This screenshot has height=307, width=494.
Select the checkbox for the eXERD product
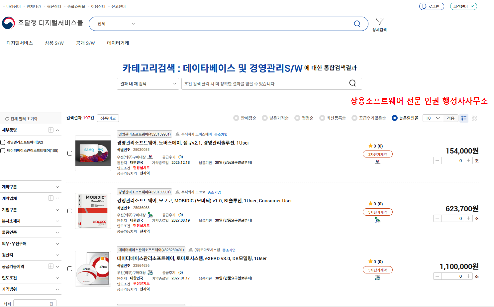70,269
